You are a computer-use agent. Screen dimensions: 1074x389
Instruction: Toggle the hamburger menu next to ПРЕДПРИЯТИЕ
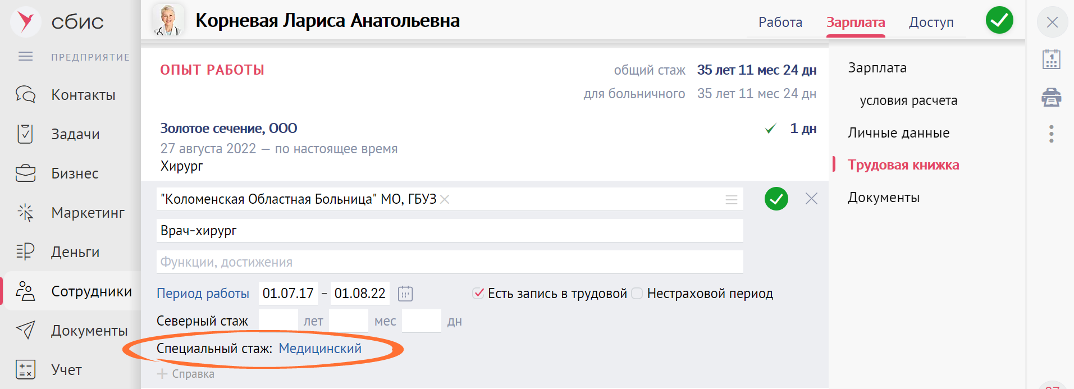(x=26, y=57)
